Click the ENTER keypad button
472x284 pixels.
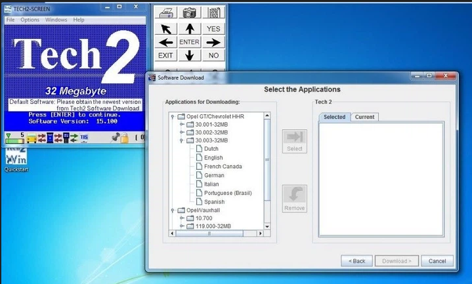click(x=189, y=42)
